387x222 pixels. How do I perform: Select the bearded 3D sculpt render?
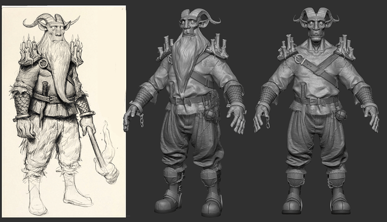click(x=185, y=112)
